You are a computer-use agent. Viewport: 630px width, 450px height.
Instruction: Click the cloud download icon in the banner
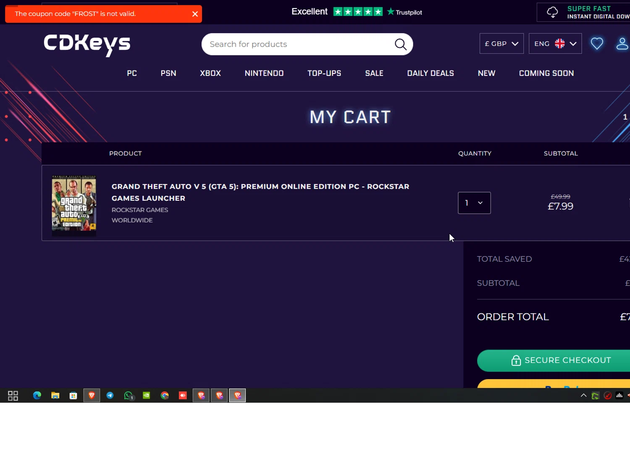552,12
